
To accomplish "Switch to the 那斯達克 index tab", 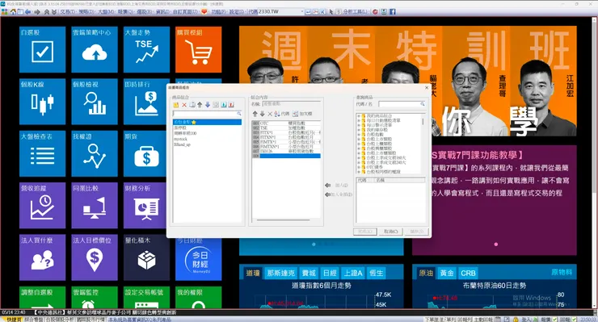I will coord(280,273).
